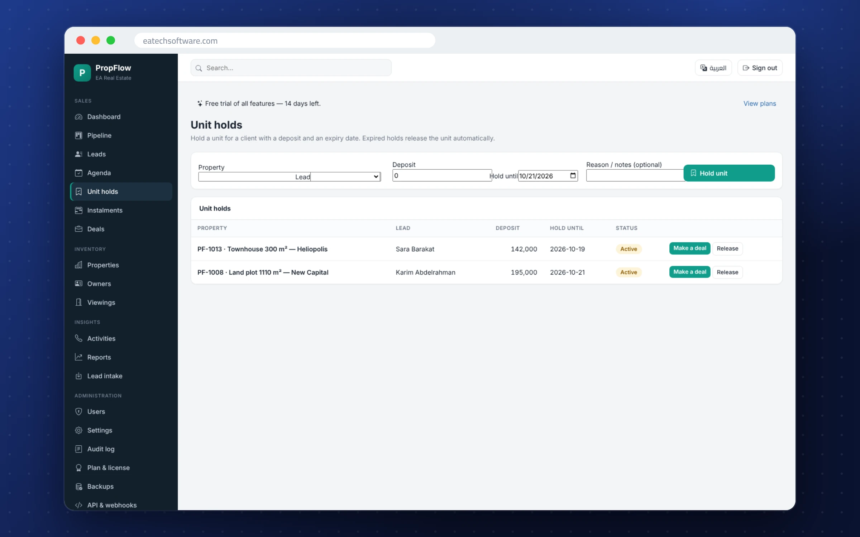Viewport: 860px width, 537px height.
Task: Click the 142,000 deposit value
Action: point(524,249)
